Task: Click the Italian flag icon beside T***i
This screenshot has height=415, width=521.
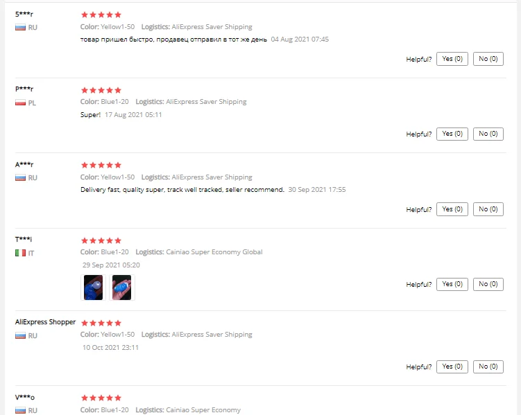Action: [20, 253]
